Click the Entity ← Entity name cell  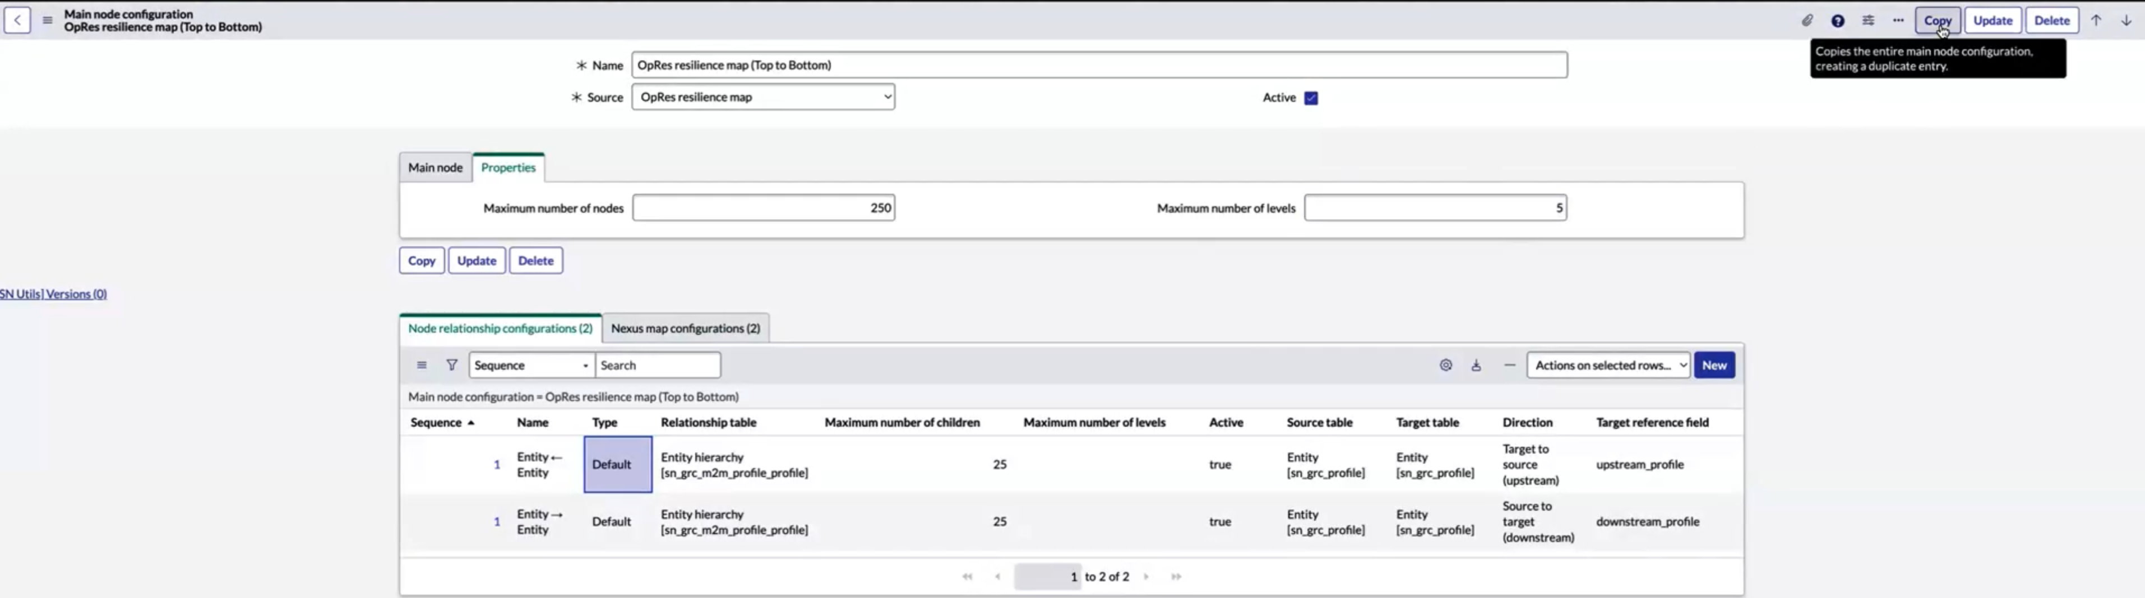click(539, 465)
